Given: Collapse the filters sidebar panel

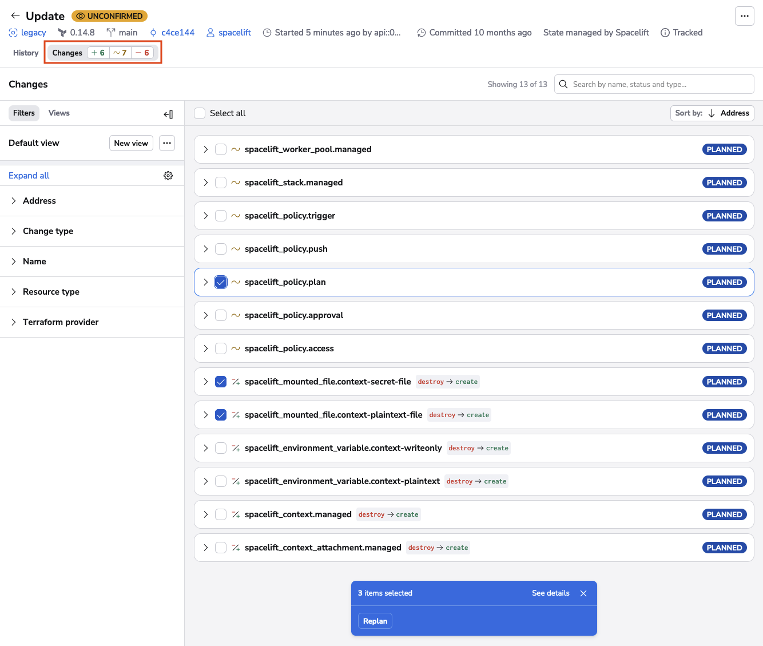Looking at the screenshot, I should click(168, 114).
